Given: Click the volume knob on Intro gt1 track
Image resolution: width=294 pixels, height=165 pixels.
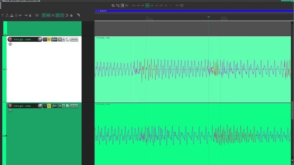Looking at the screenshot, I should (40, 39).
